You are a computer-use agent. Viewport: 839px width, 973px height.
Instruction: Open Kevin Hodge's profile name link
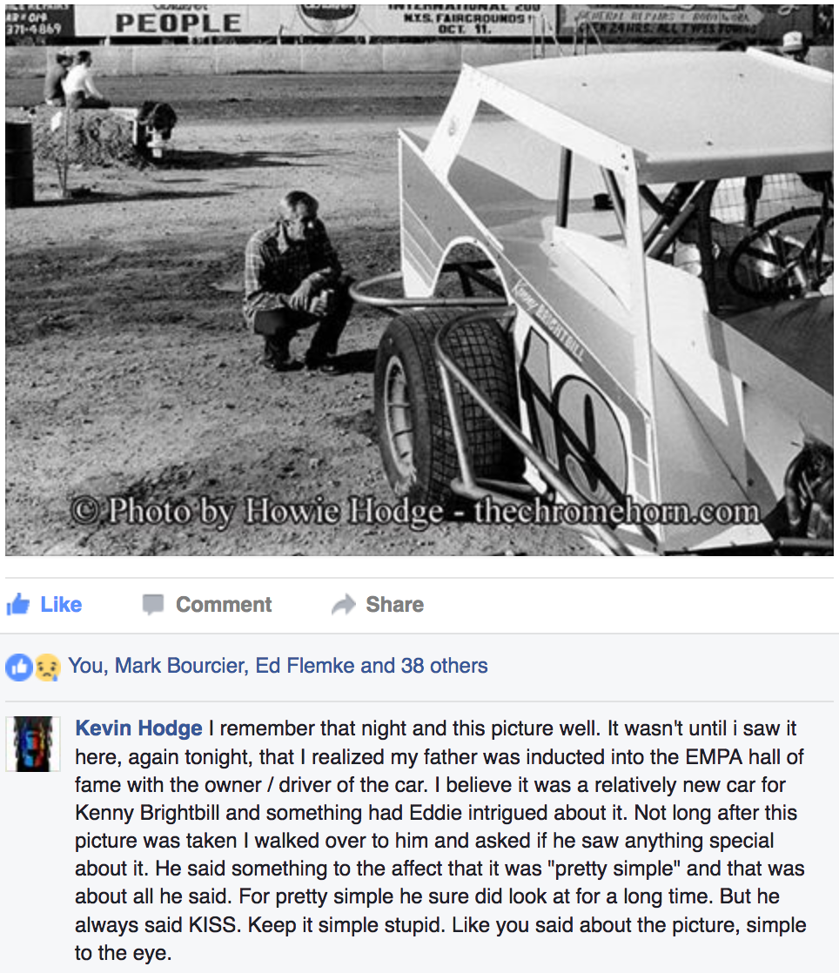pyautogui.click(x=138, y=728)
